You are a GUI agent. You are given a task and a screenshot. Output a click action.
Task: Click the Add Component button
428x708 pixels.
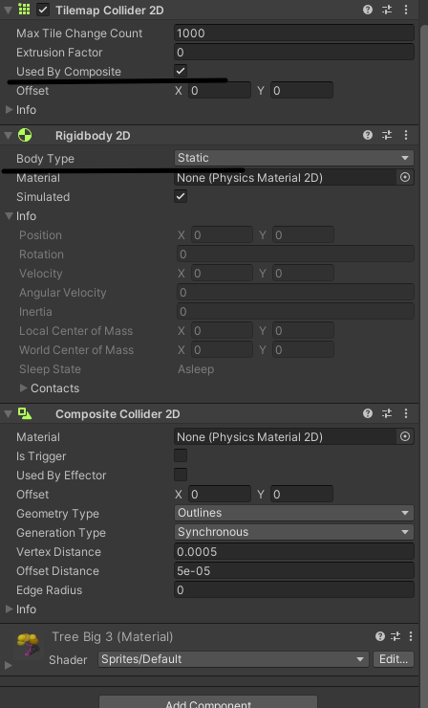tap(208, 702)
